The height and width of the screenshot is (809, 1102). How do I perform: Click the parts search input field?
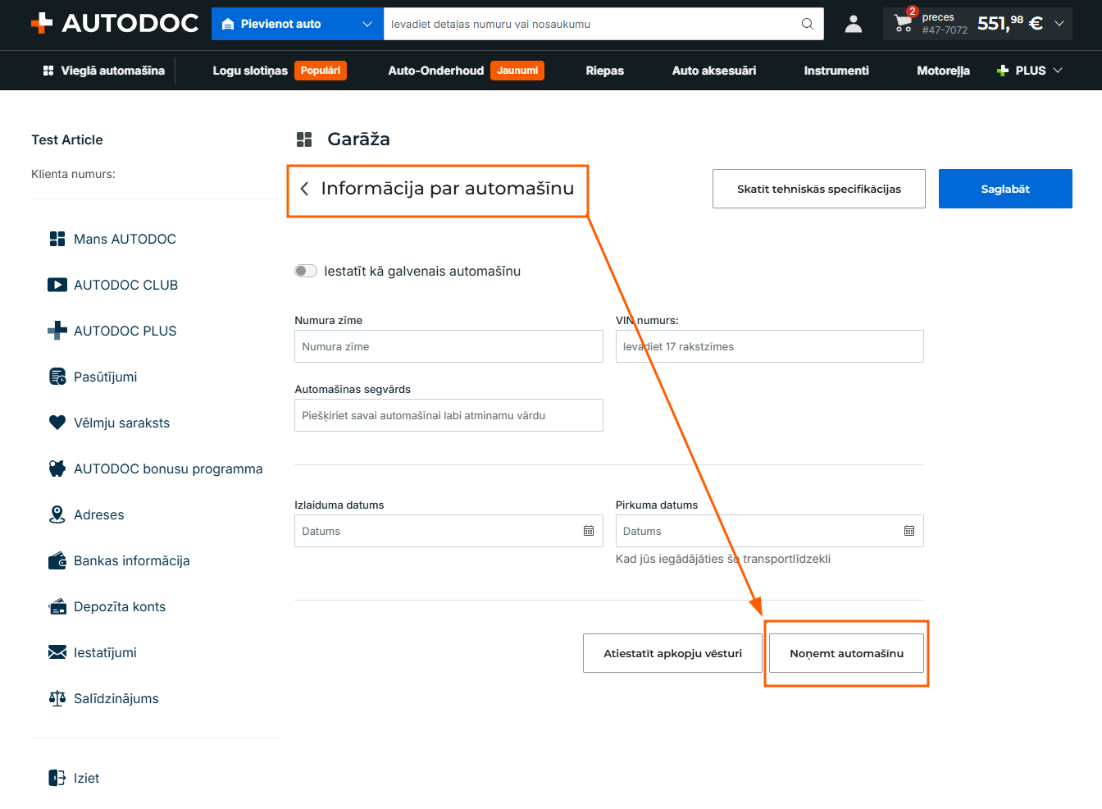coord(590,24)
